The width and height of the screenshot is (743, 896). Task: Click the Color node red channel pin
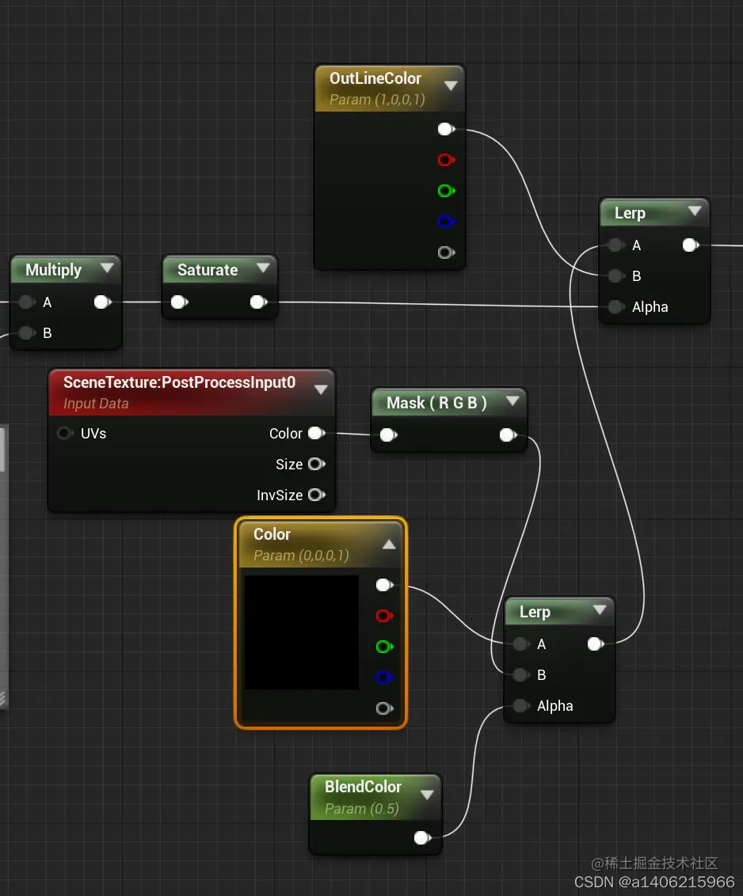(384, 616)
